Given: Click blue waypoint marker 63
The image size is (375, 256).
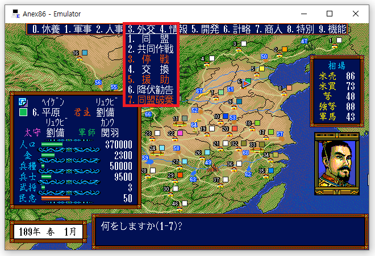Looking at the screenshot, I should [193, 179].
